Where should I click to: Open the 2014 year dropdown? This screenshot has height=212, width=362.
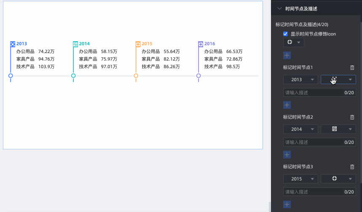[x=300, y=129]
